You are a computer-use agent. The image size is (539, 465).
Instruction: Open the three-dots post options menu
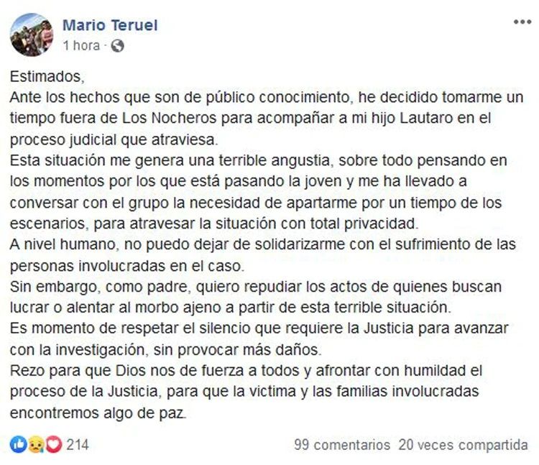point(522,22)
